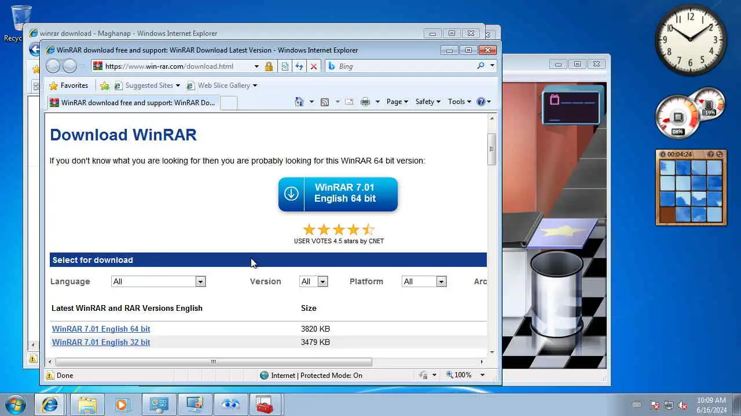Click the Internet zone globe in status bar

click(265, 375)
